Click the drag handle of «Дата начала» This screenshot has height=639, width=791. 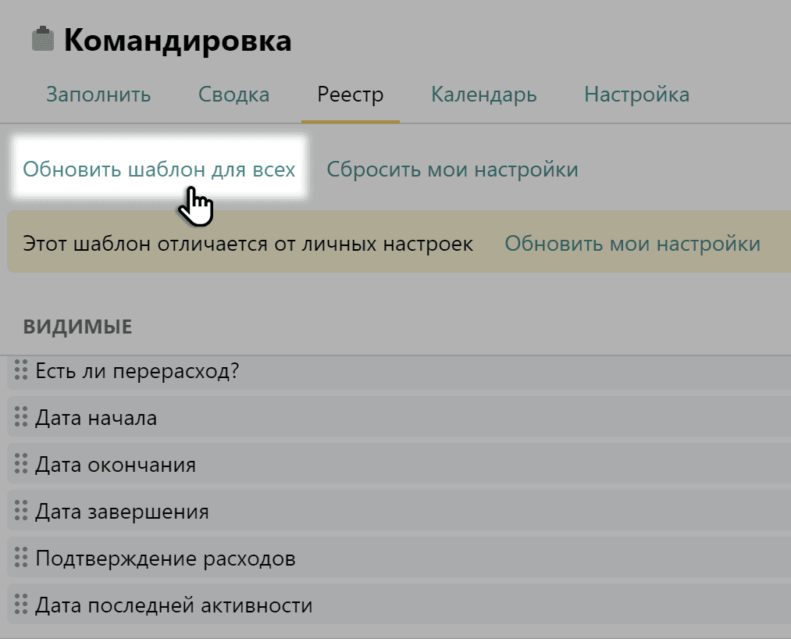point(20,417)
